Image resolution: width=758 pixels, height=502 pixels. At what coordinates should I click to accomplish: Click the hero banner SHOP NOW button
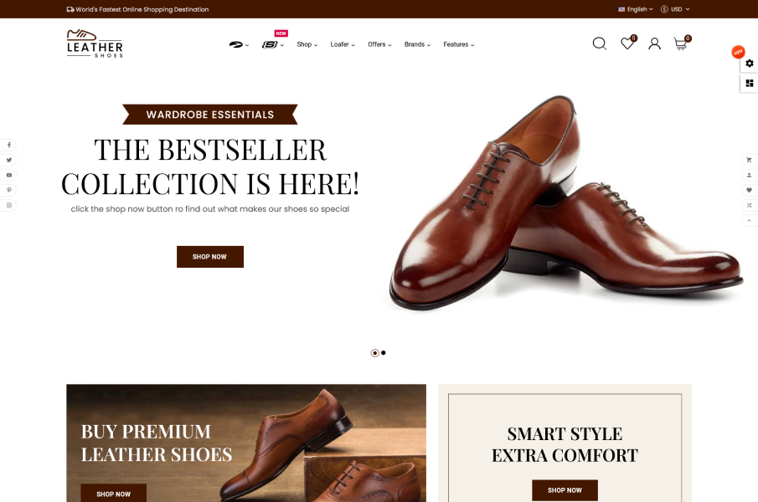(x=209, y=257)
